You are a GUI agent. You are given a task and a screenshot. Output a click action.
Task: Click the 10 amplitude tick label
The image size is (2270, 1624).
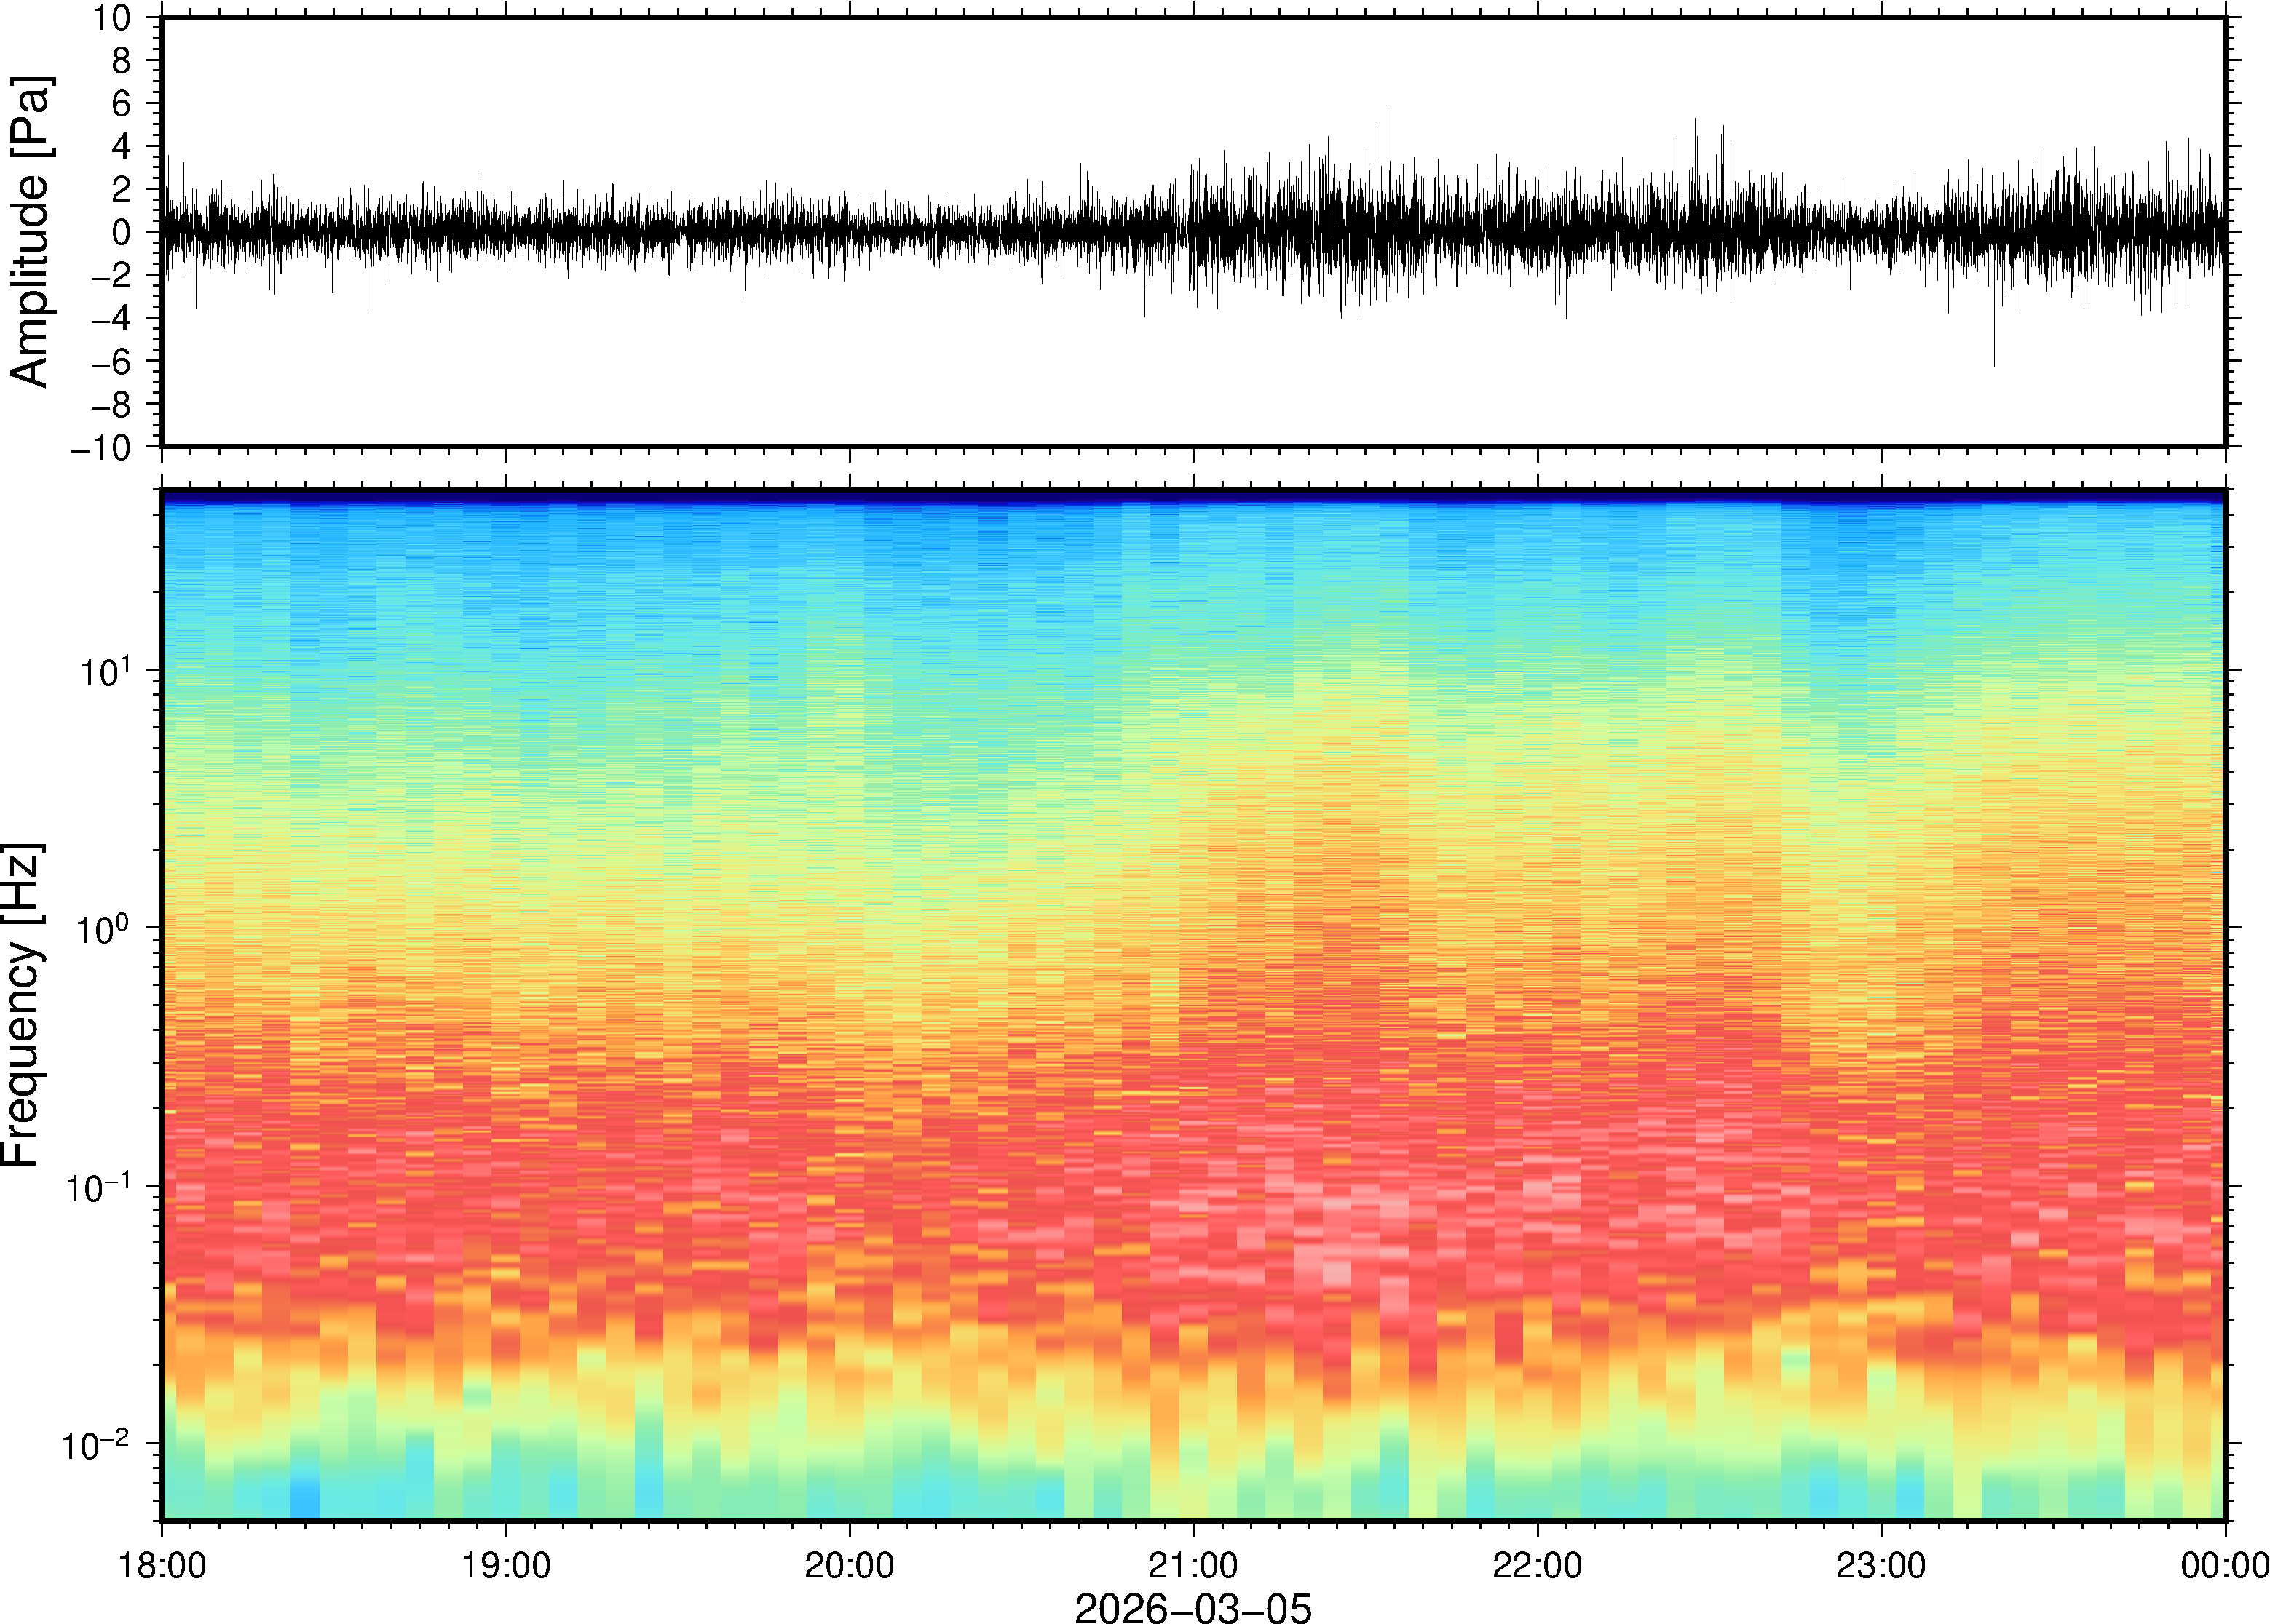[x=113, y=18]
